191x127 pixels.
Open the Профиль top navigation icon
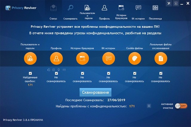(104, 8)
